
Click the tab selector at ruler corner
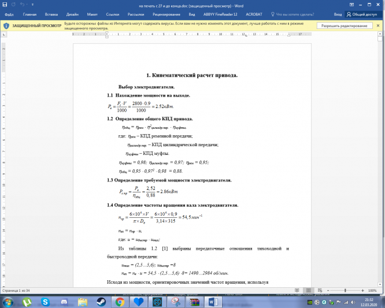3,35
